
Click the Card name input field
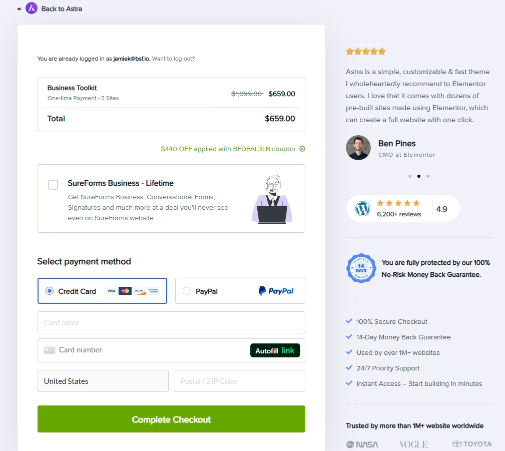pos(171,322)
